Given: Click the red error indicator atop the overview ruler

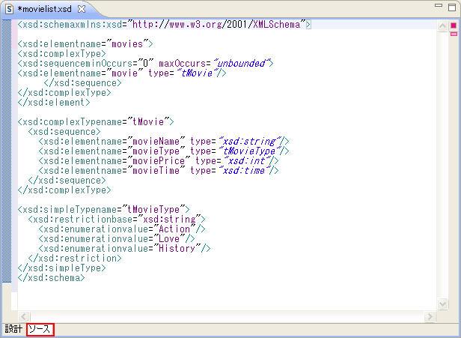Looking at the screenshot, I should click(454, 25).
